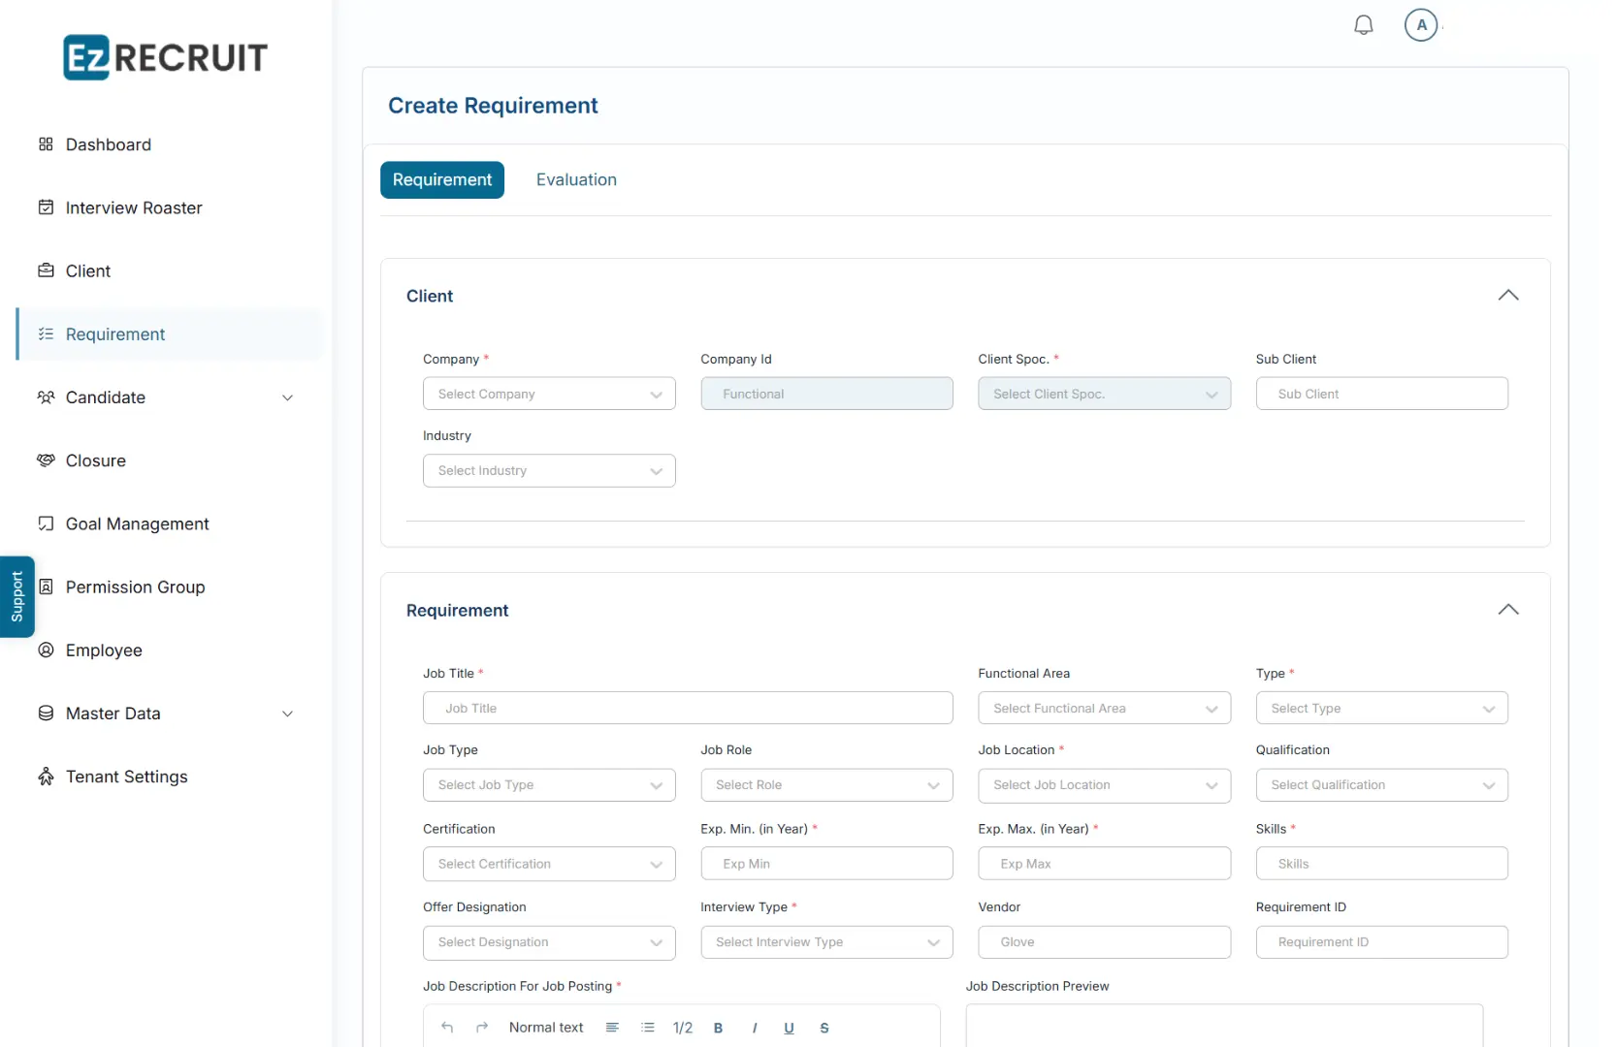This screenshot has width=1616, height=1047.
Task: Open the Select Job Location dropdown
Action: (x=1105, y=785)
